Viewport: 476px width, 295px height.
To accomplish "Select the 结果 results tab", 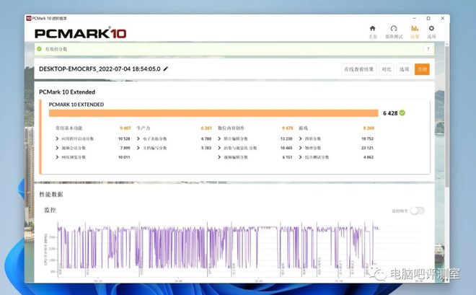I will (415, 32).
